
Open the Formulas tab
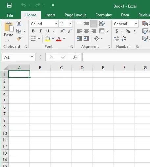103,15
